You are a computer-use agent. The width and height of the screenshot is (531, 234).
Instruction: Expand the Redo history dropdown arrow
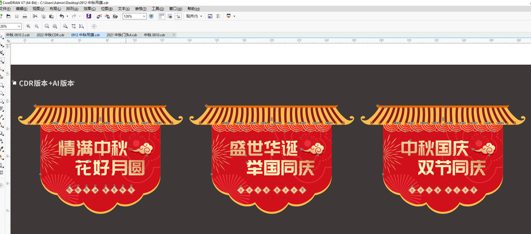(80, 16)
